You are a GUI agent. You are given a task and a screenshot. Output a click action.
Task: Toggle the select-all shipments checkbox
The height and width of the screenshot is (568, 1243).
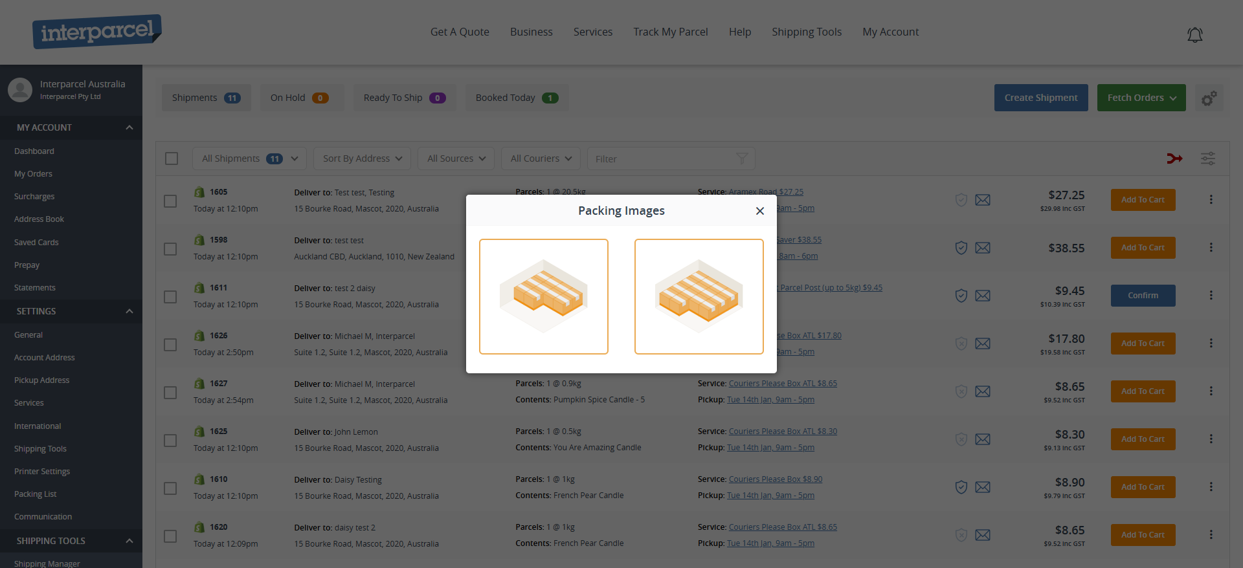172,158
